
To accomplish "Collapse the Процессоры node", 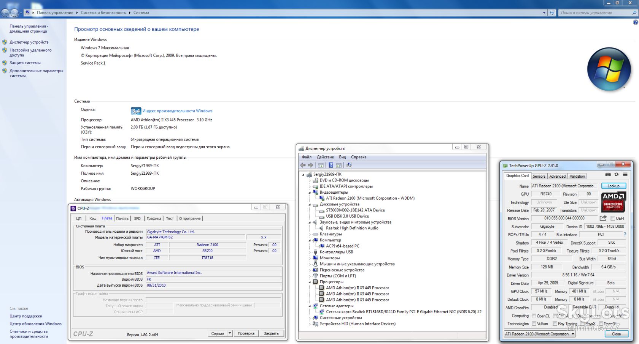I will pyautogui.click(x=310, y=282).
